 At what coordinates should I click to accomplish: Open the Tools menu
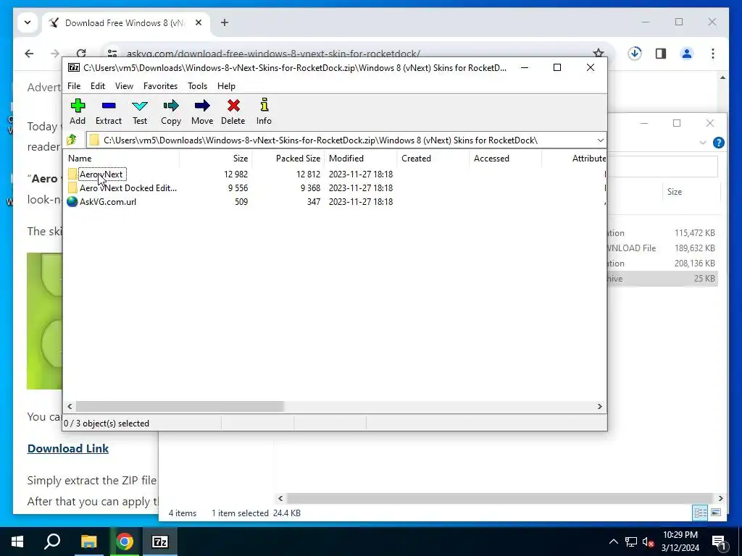coord(197,86)
